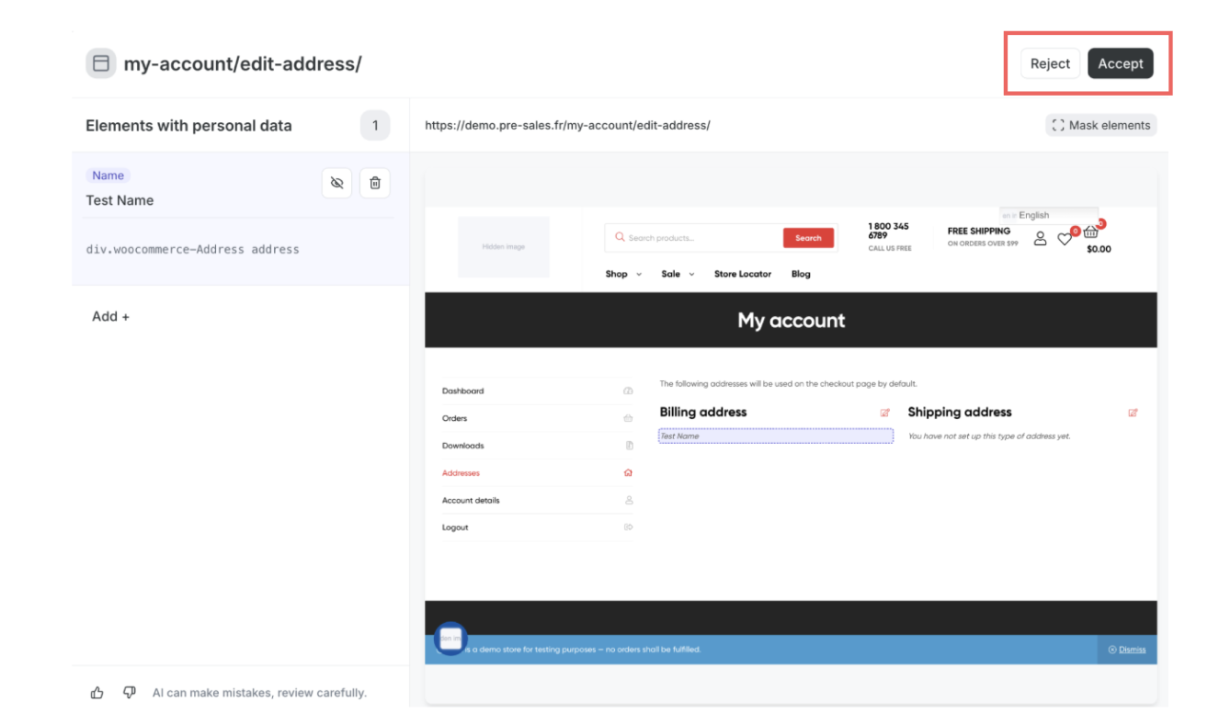Open the Blog menu item

coord(801,274)
